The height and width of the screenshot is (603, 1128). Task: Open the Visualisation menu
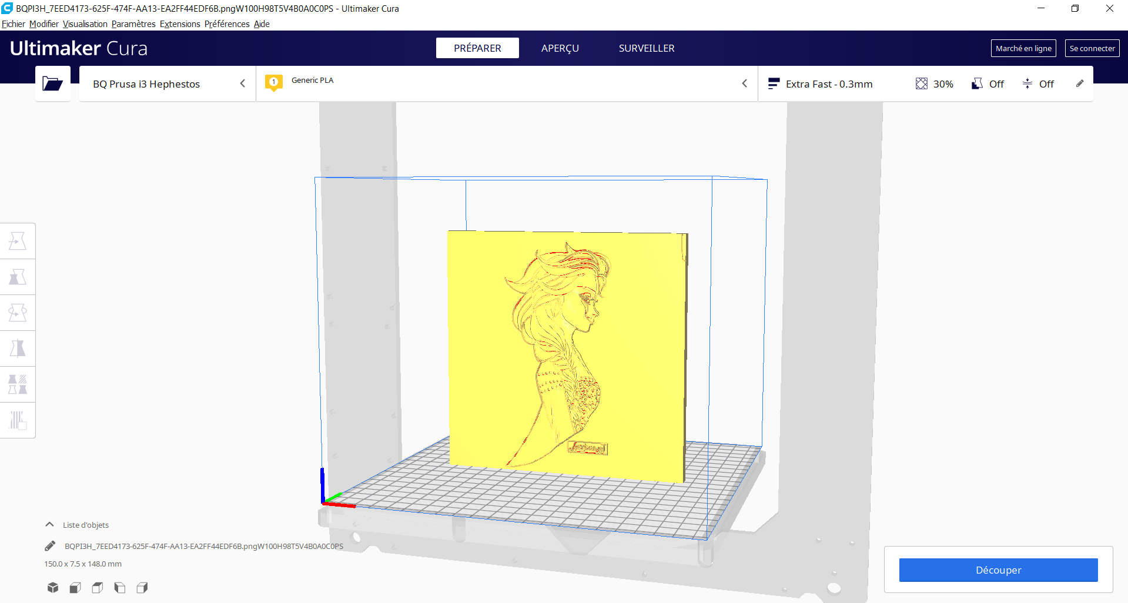click(85, 24)
